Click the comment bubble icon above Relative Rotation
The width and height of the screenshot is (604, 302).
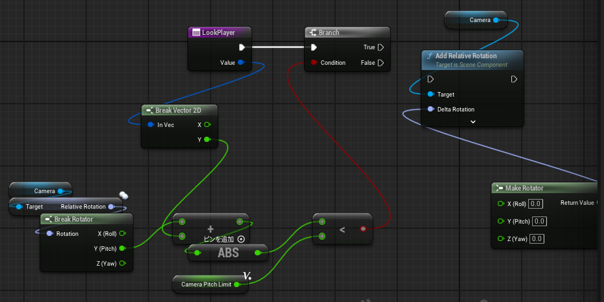point(123,195)
